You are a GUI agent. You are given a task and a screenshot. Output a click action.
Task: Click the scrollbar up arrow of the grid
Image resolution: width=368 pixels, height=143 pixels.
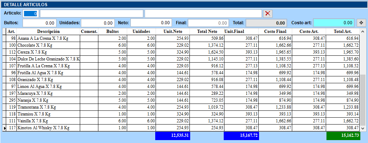point(363,31)
